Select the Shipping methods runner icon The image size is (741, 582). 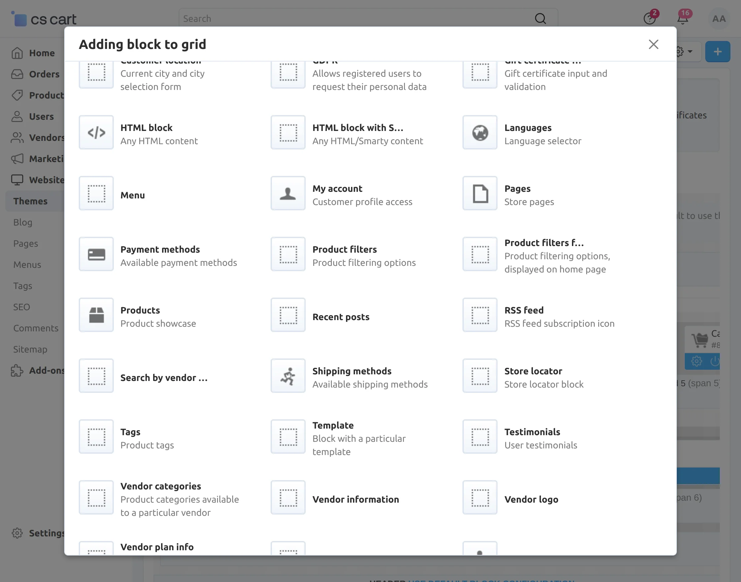[288, 376]
